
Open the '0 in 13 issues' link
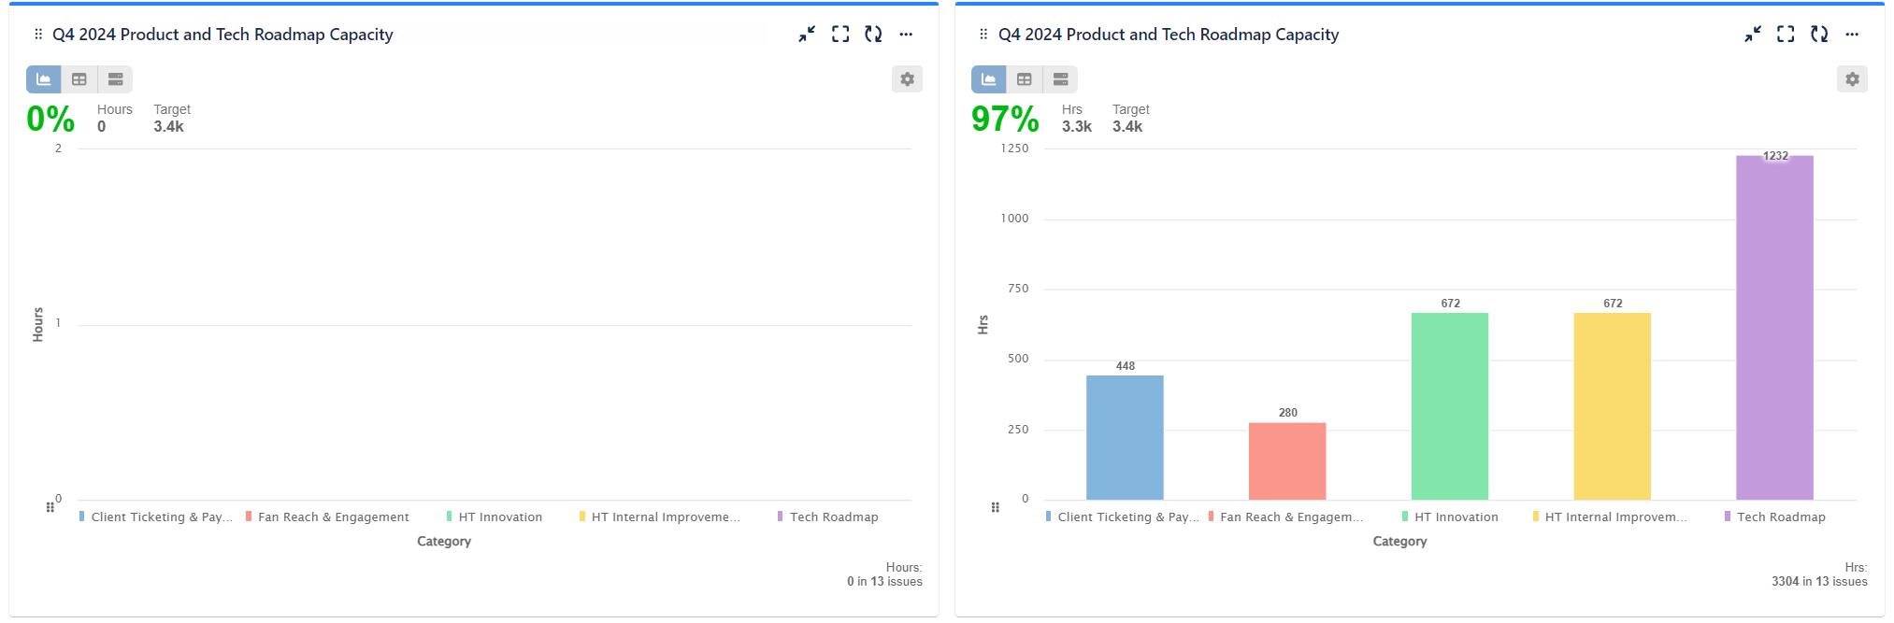click(884, 582)
